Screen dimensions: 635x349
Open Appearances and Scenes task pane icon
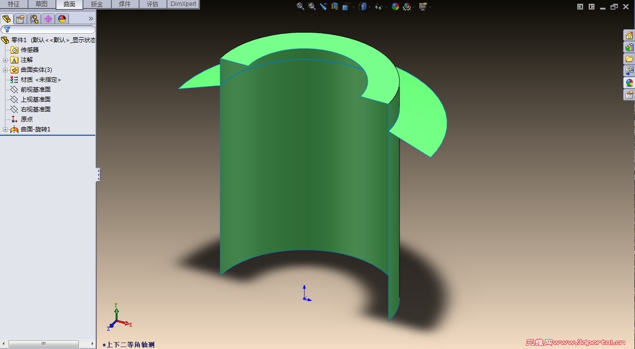(629, 83)
